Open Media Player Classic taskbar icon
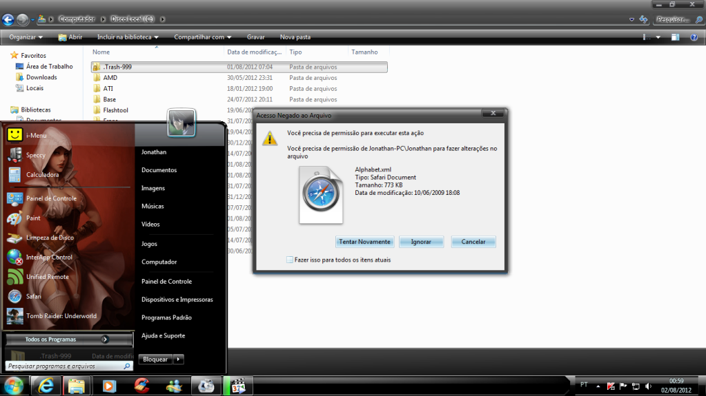 (x=237, y=386)
